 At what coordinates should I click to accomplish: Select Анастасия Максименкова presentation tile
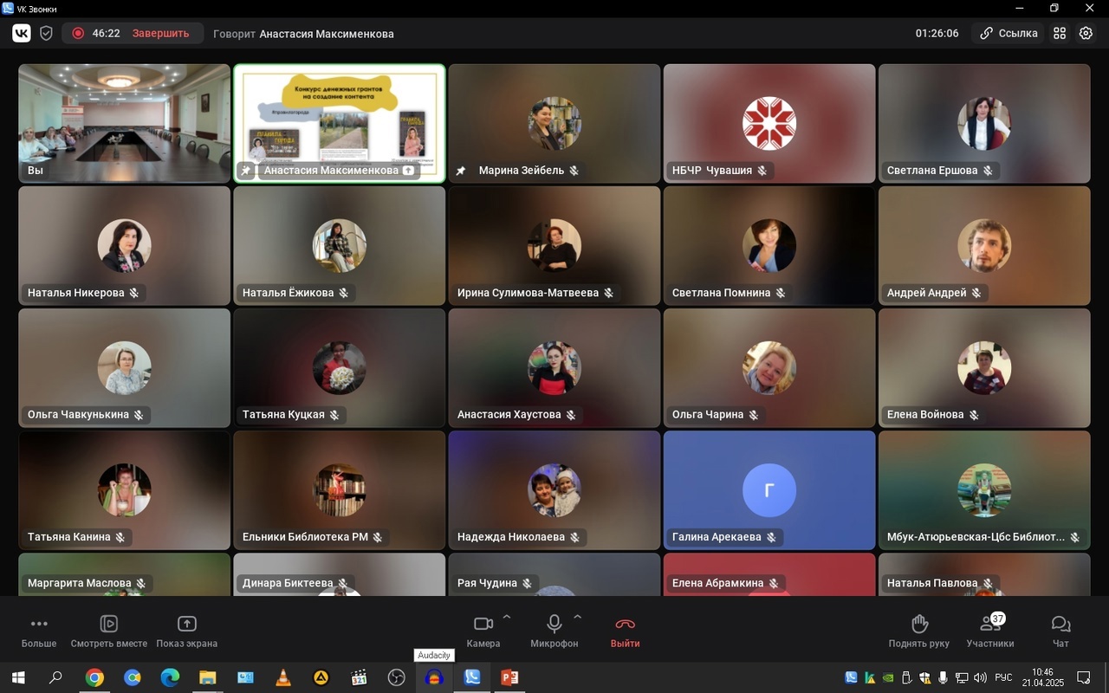point(340,121)
